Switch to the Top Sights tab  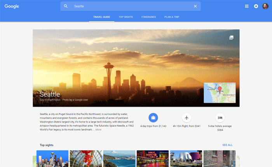[126, 17]
